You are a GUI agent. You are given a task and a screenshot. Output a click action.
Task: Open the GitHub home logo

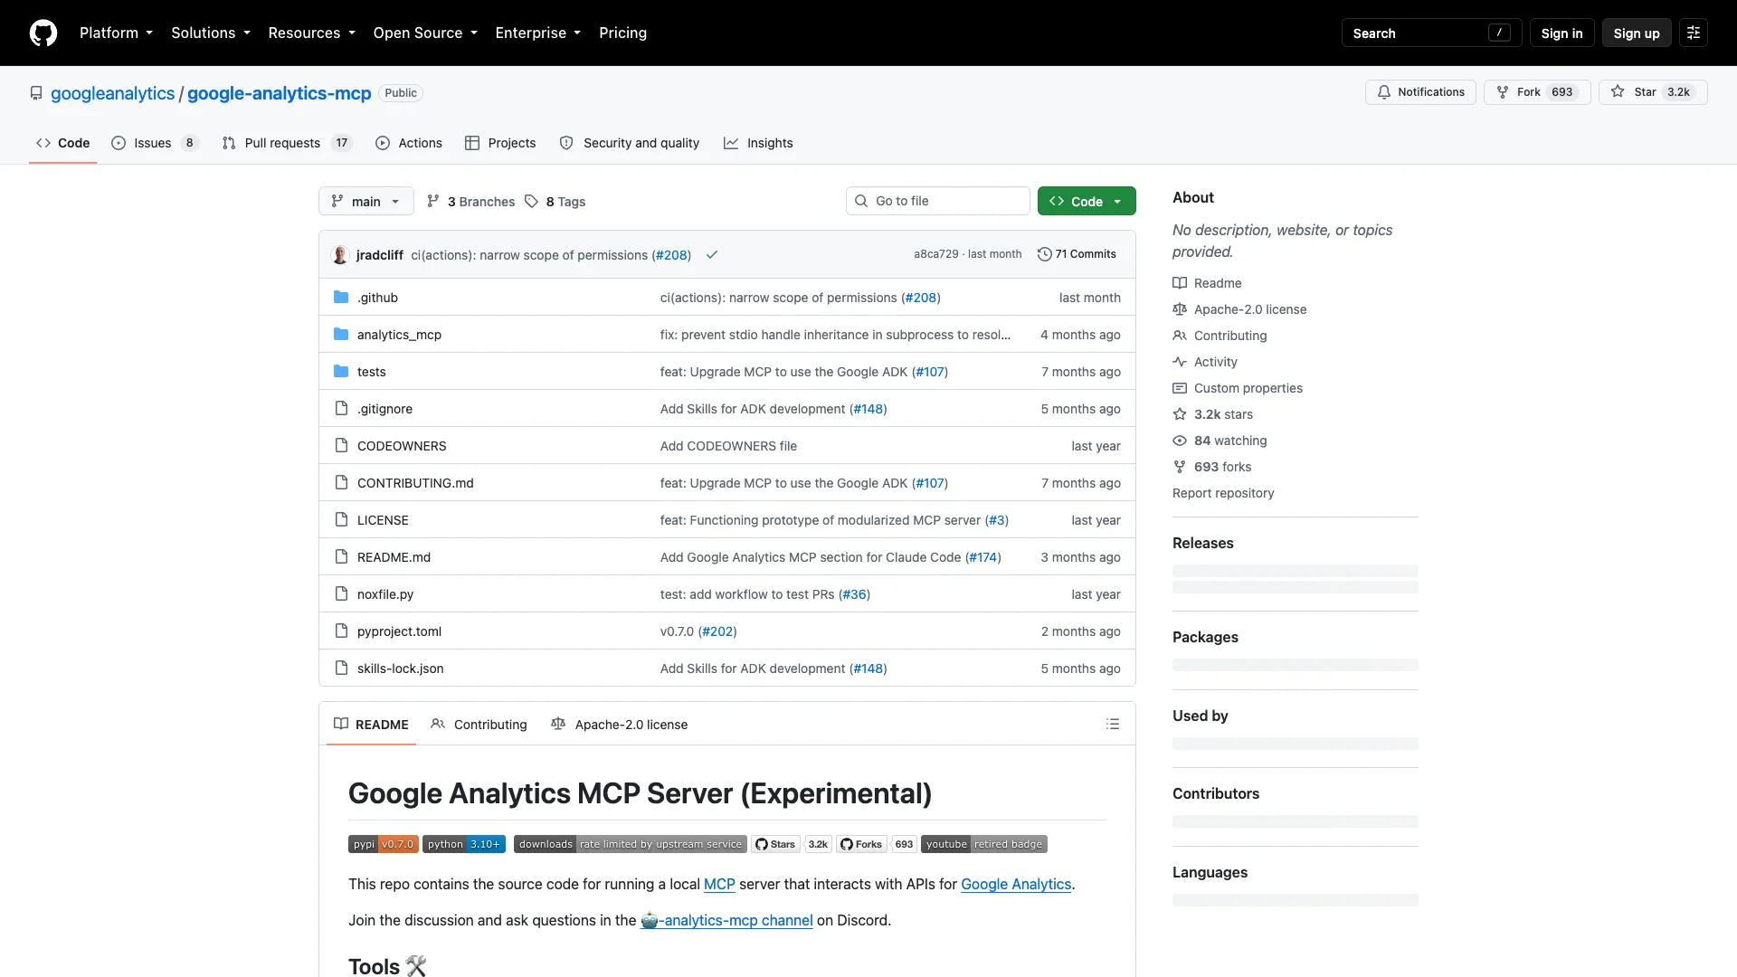[x=43, y=33]
